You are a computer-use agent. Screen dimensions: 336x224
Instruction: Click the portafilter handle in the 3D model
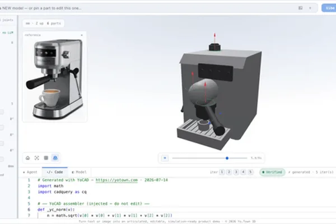pyautogui.click(x=215, y=120)
